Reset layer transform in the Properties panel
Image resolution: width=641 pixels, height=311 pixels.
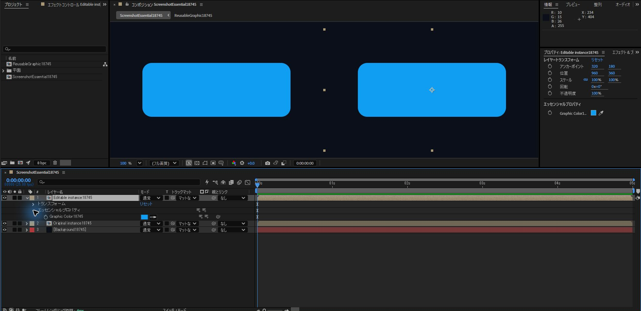coord(597,60)
